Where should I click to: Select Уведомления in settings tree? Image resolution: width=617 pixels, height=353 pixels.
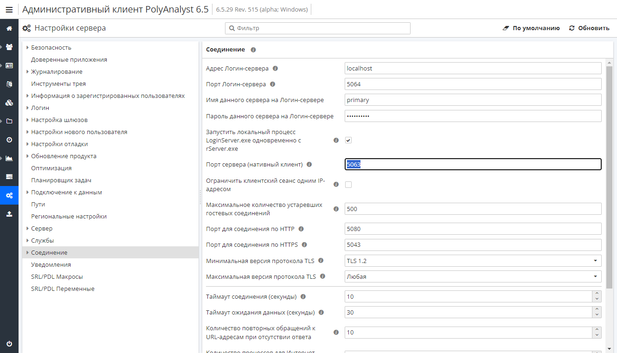51,264
